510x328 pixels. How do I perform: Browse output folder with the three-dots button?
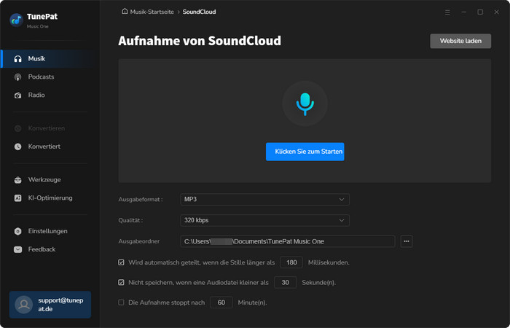(407, 241)
